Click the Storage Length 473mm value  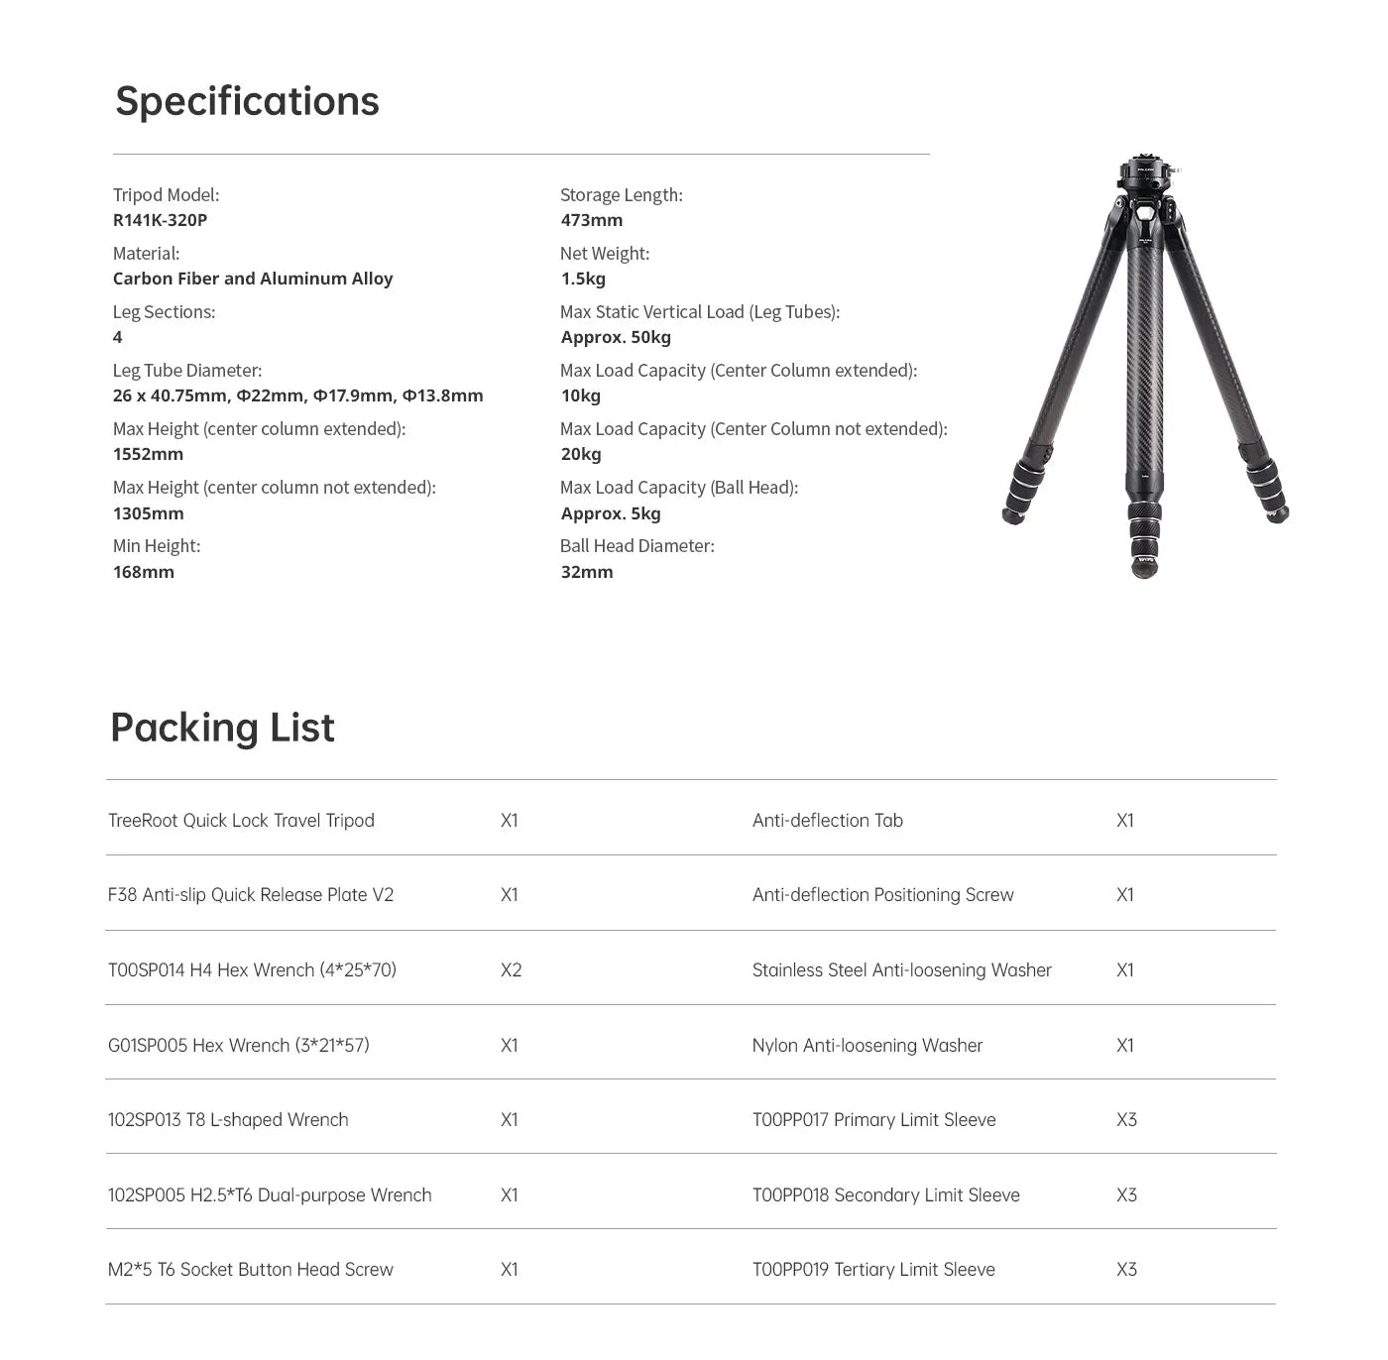(x=592, y=220)
